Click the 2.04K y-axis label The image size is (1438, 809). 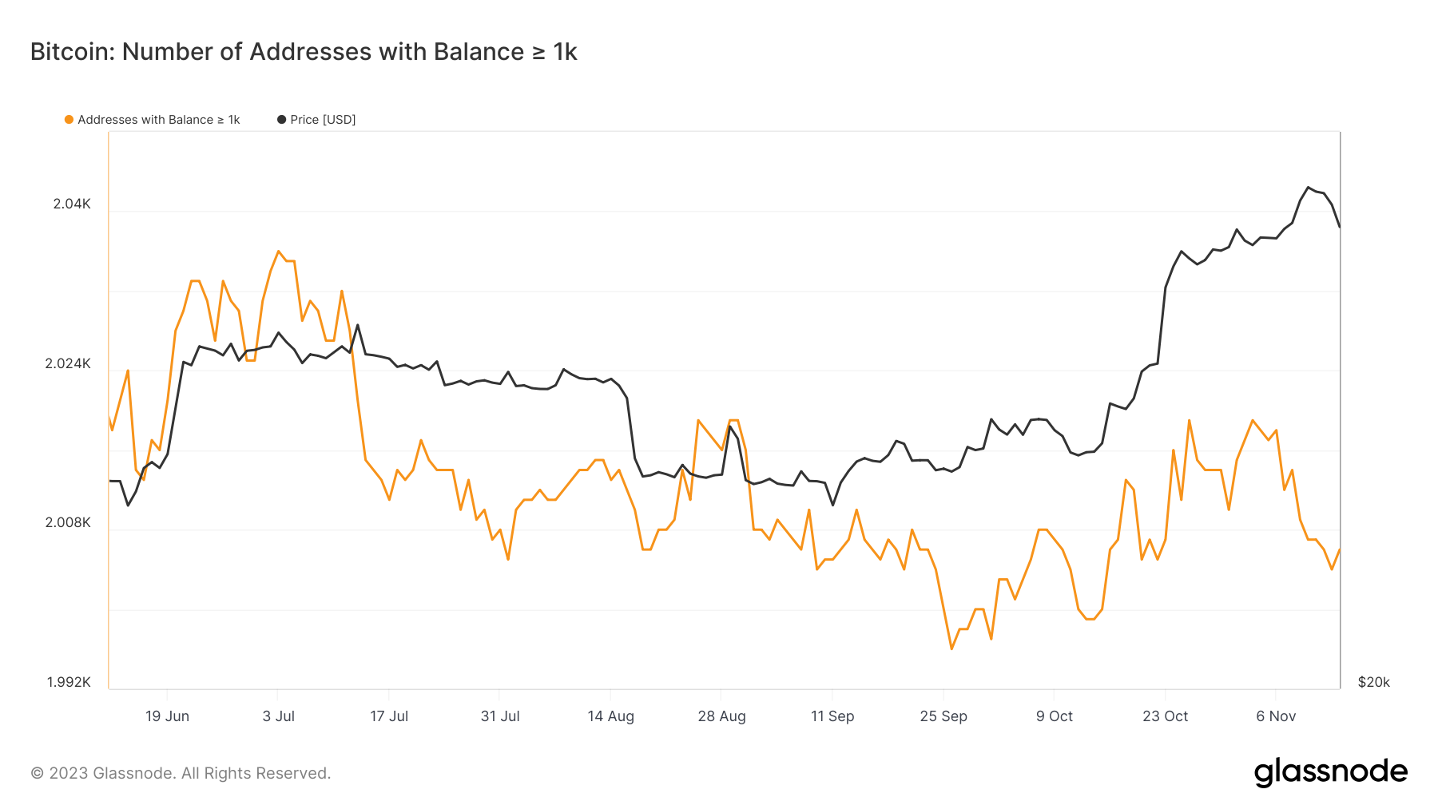coord(72,204)
